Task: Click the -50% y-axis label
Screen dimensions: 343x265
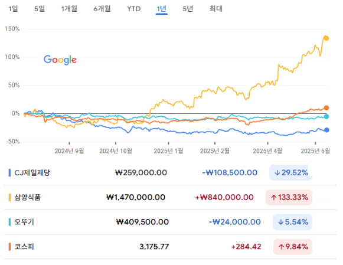Action: pyautogui.click(x=13, y=142)
